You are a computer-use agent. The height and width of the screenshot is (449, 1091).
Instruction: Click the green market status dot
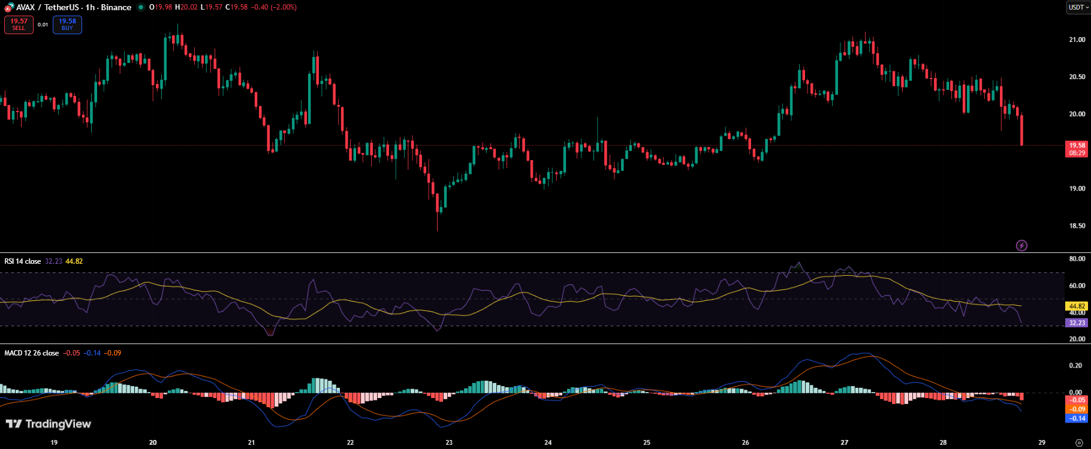coord(141,7)
